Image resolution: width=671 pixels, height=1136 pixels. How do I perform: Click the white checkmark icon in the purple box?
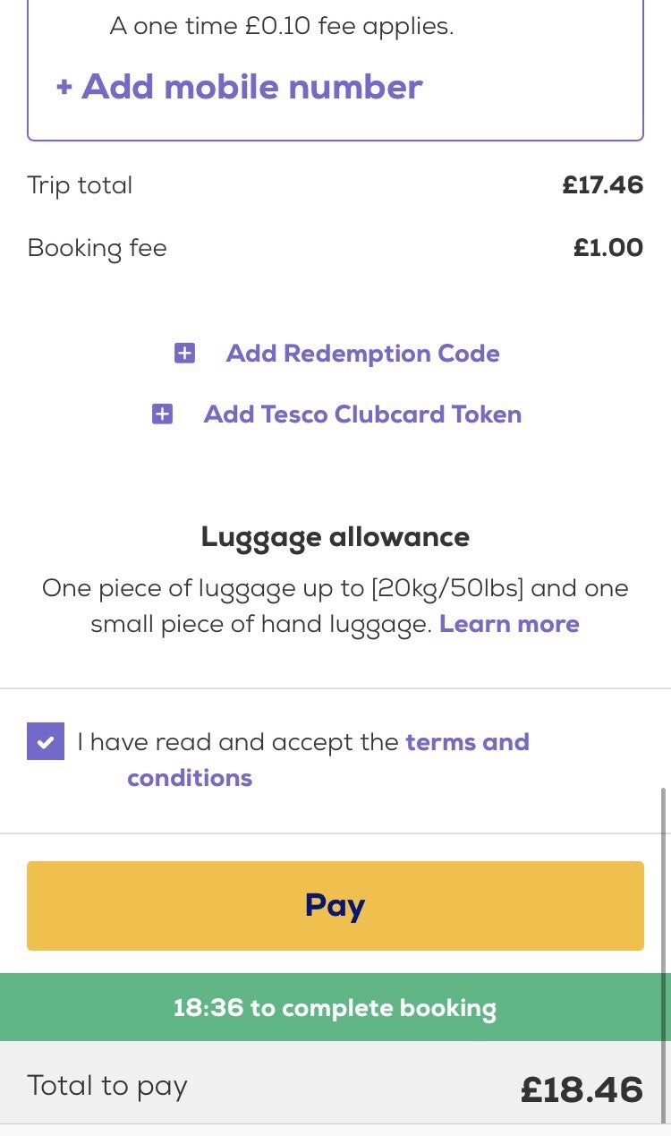tap(46, 742)
